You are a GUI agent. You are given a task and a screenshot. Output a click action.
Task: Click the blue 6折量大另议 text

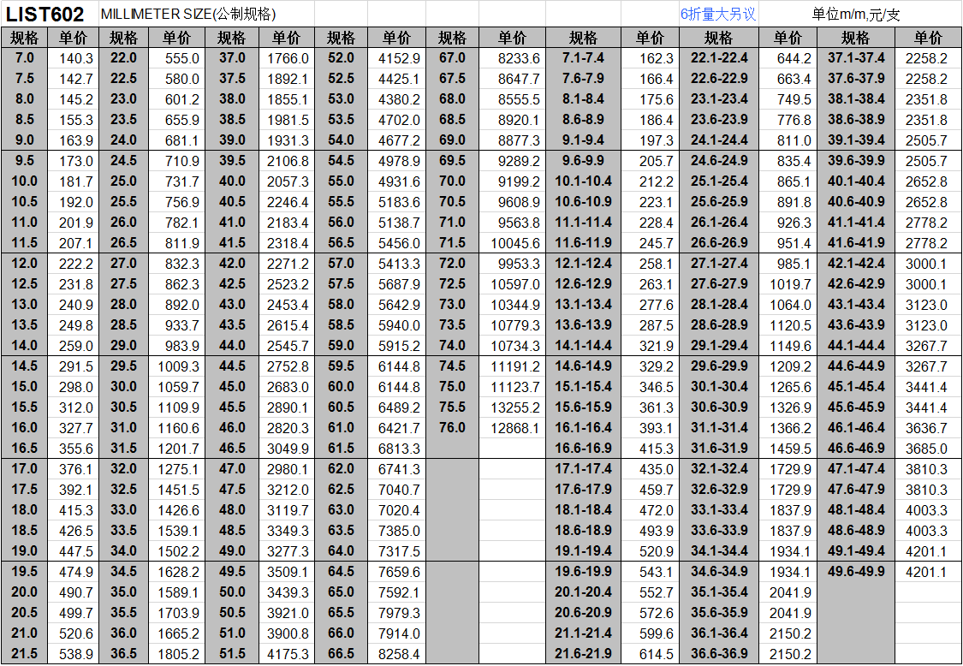(x=717, y=15)
